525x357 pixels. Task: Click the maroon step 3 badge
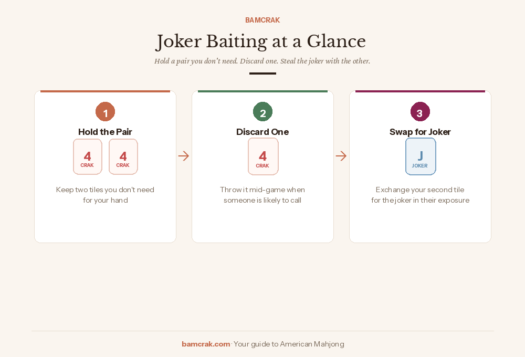click(420, 112)
